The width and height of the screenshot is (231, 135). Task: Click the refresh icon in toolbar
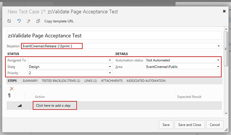9,21
